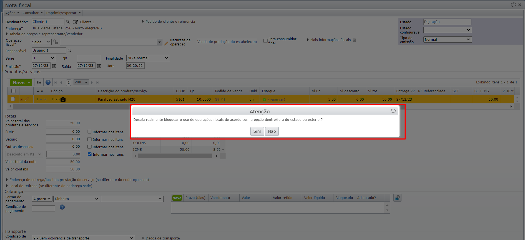The image size is (525, 240).
Task: Move item 1 down in the grid
Action: [x=45, y=99]
